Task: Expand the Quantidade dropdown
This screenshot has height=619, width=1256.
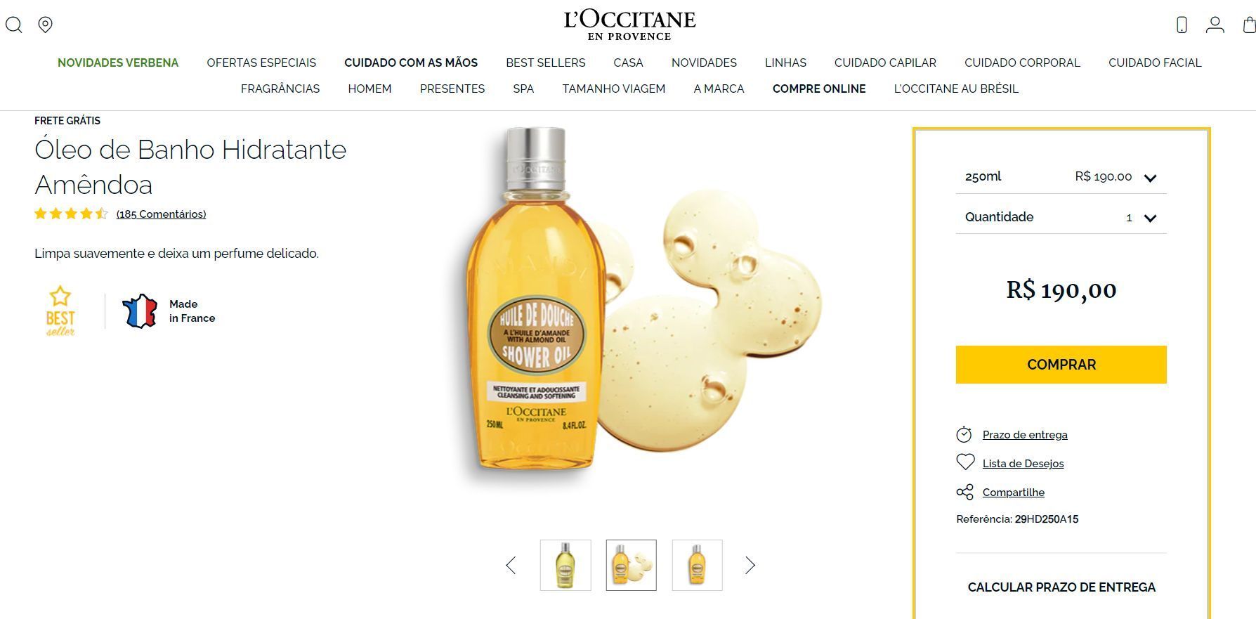Action: click(x=1061, y=217)
